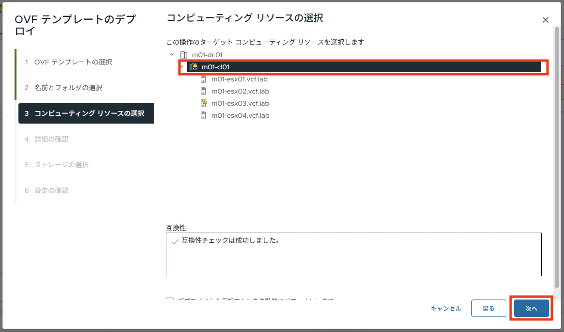This screenshot has height=332, width=564.
Task: Click the OVF テンプレートのデプロイ title
Action: pos(75,25)
